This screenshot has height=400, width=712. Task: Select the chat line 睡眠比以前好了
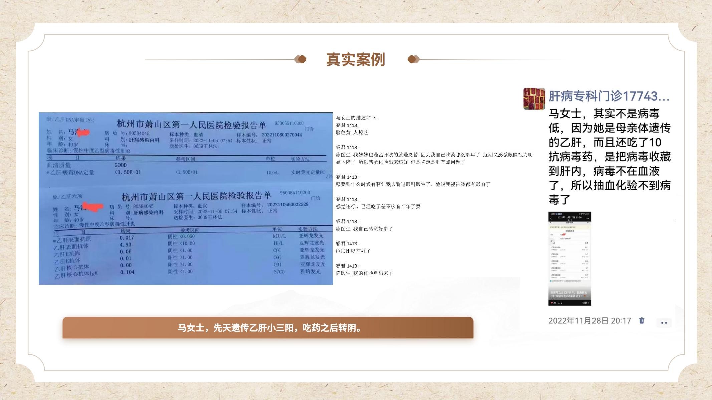click(x=353, y=251)
